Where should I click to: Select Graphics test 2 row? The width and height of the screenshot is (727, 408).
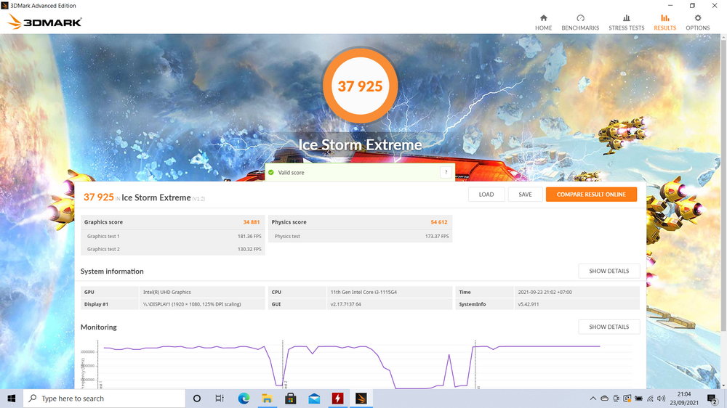[173, 249]
